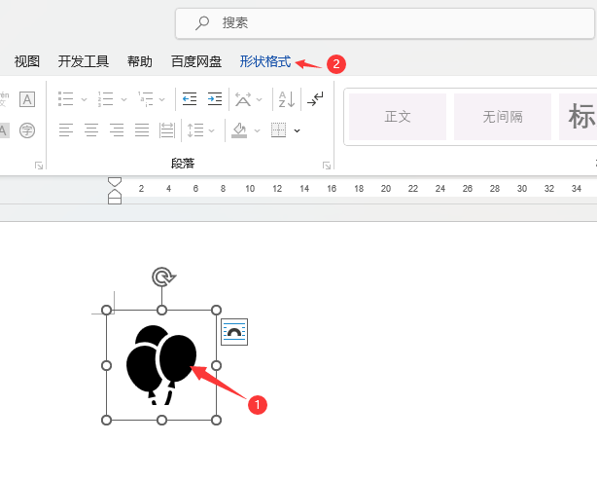The image size is (597, 480).
Task: Align text left in paragraph group
Action: (x=66, y=130)
